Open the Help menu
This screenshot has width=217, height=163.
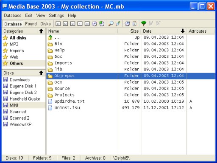click(72, 15)
